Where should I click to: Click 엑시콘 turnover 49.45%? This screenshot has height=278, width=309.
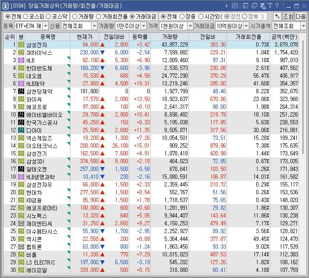coord(261,239)
